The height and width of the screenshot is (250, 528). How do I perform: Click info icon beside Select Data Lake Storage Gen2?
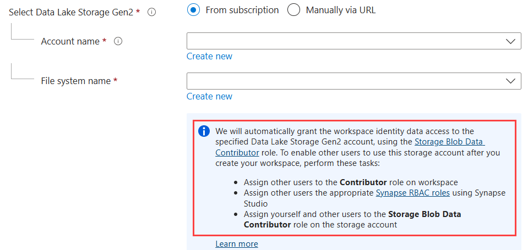tap(152, 12)
